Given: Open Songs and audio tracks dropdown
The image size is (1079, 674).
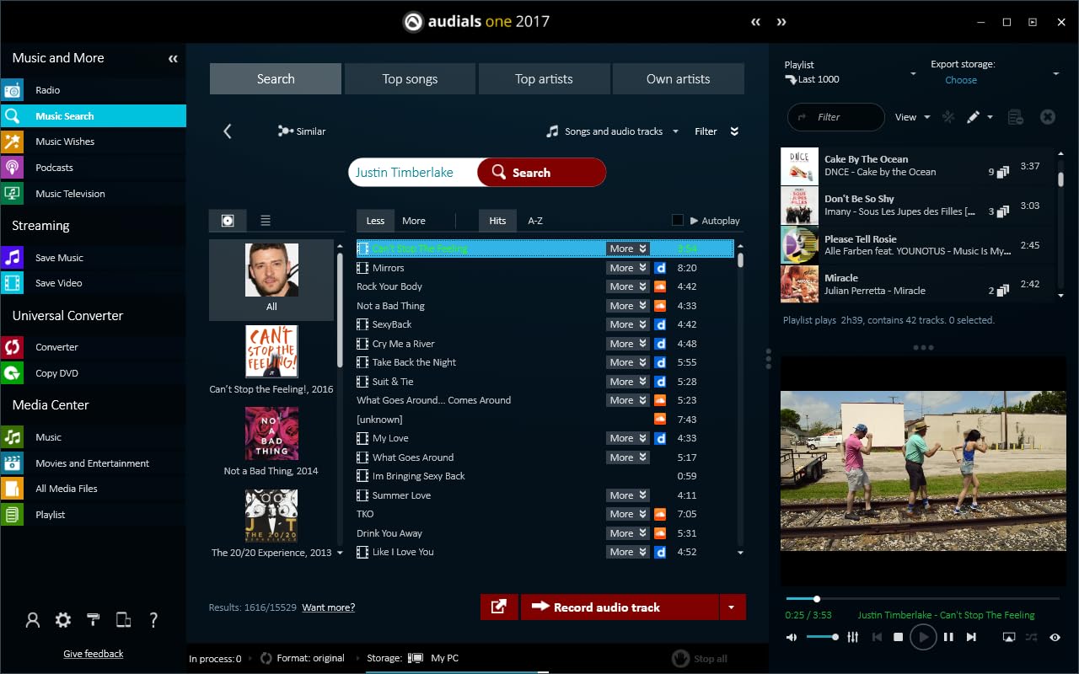Looking at the screenshot, I should (x=612, y=131).
